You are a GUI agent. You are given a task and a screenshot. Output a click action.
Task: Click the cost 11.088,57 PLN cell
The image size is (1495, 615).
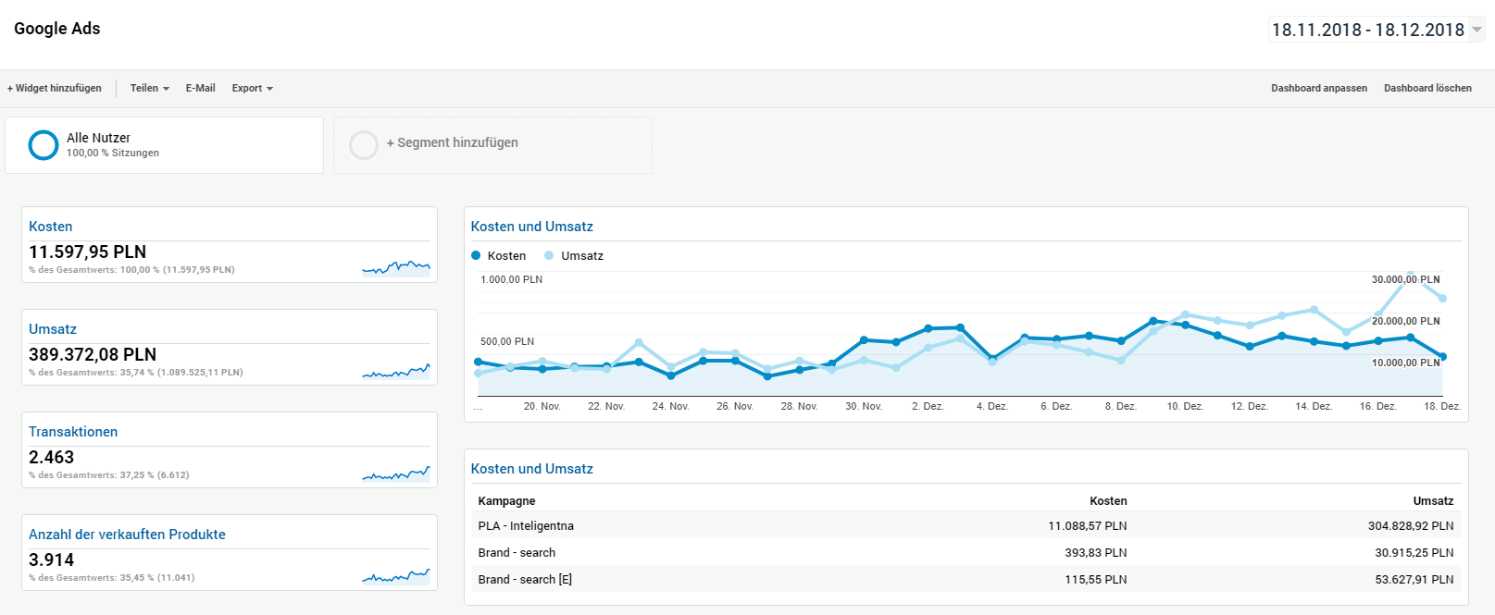coord(1087,526)
